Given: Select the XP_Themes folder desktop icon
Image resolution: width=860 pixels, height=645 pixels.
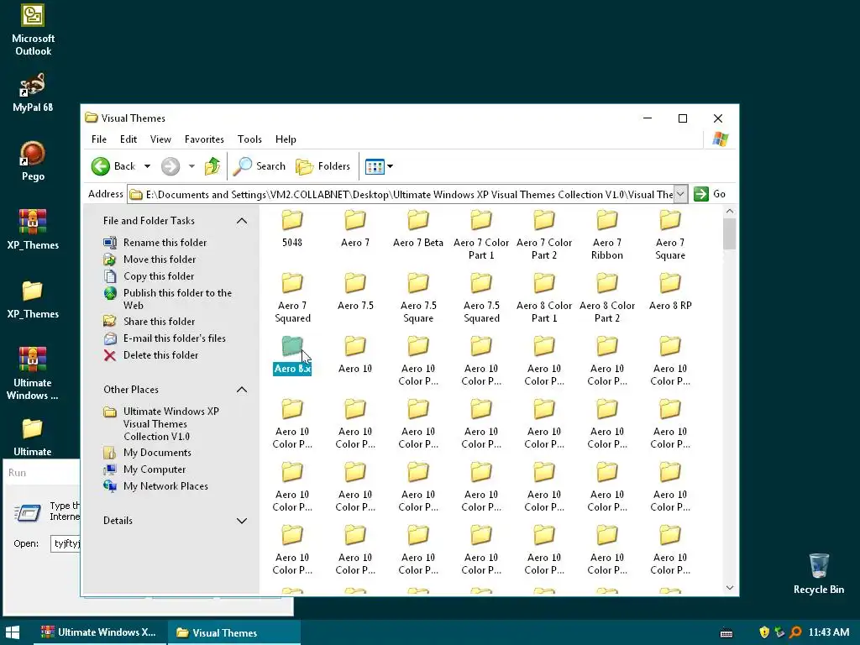Looking at the screenshot, I should click(x=33, y=299).
